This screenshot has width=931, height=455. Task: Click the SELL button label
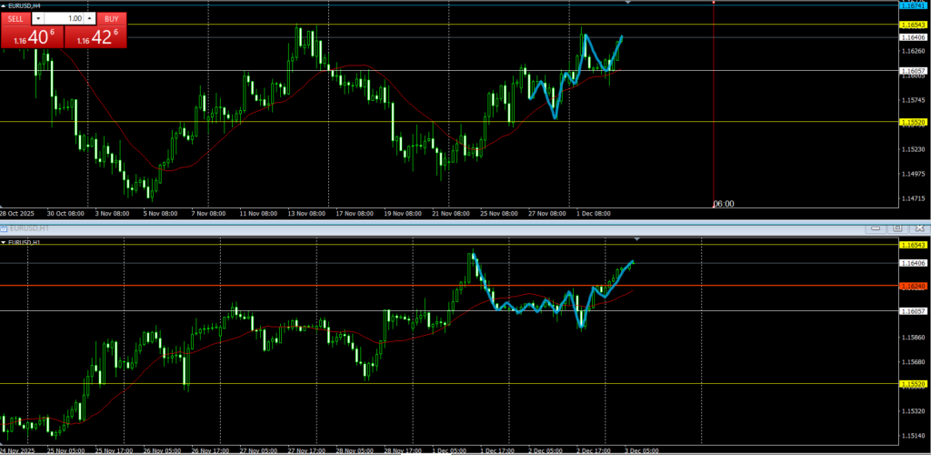15,18
